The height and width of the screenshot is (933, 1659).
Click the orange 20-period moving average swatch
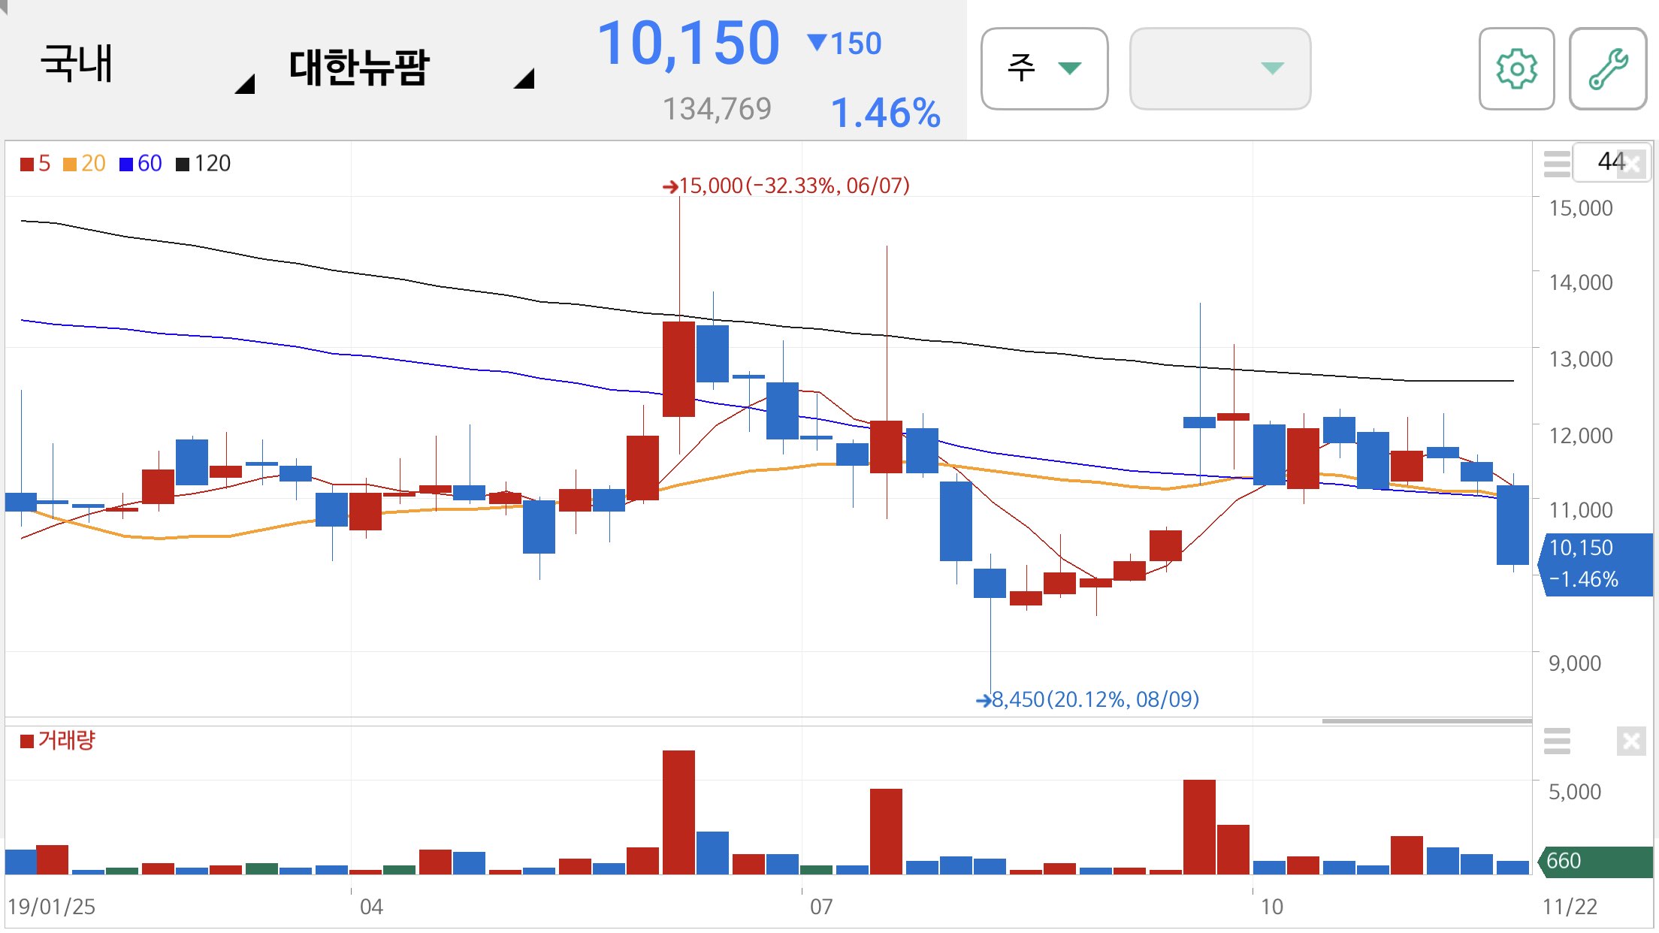coord(70,164)
